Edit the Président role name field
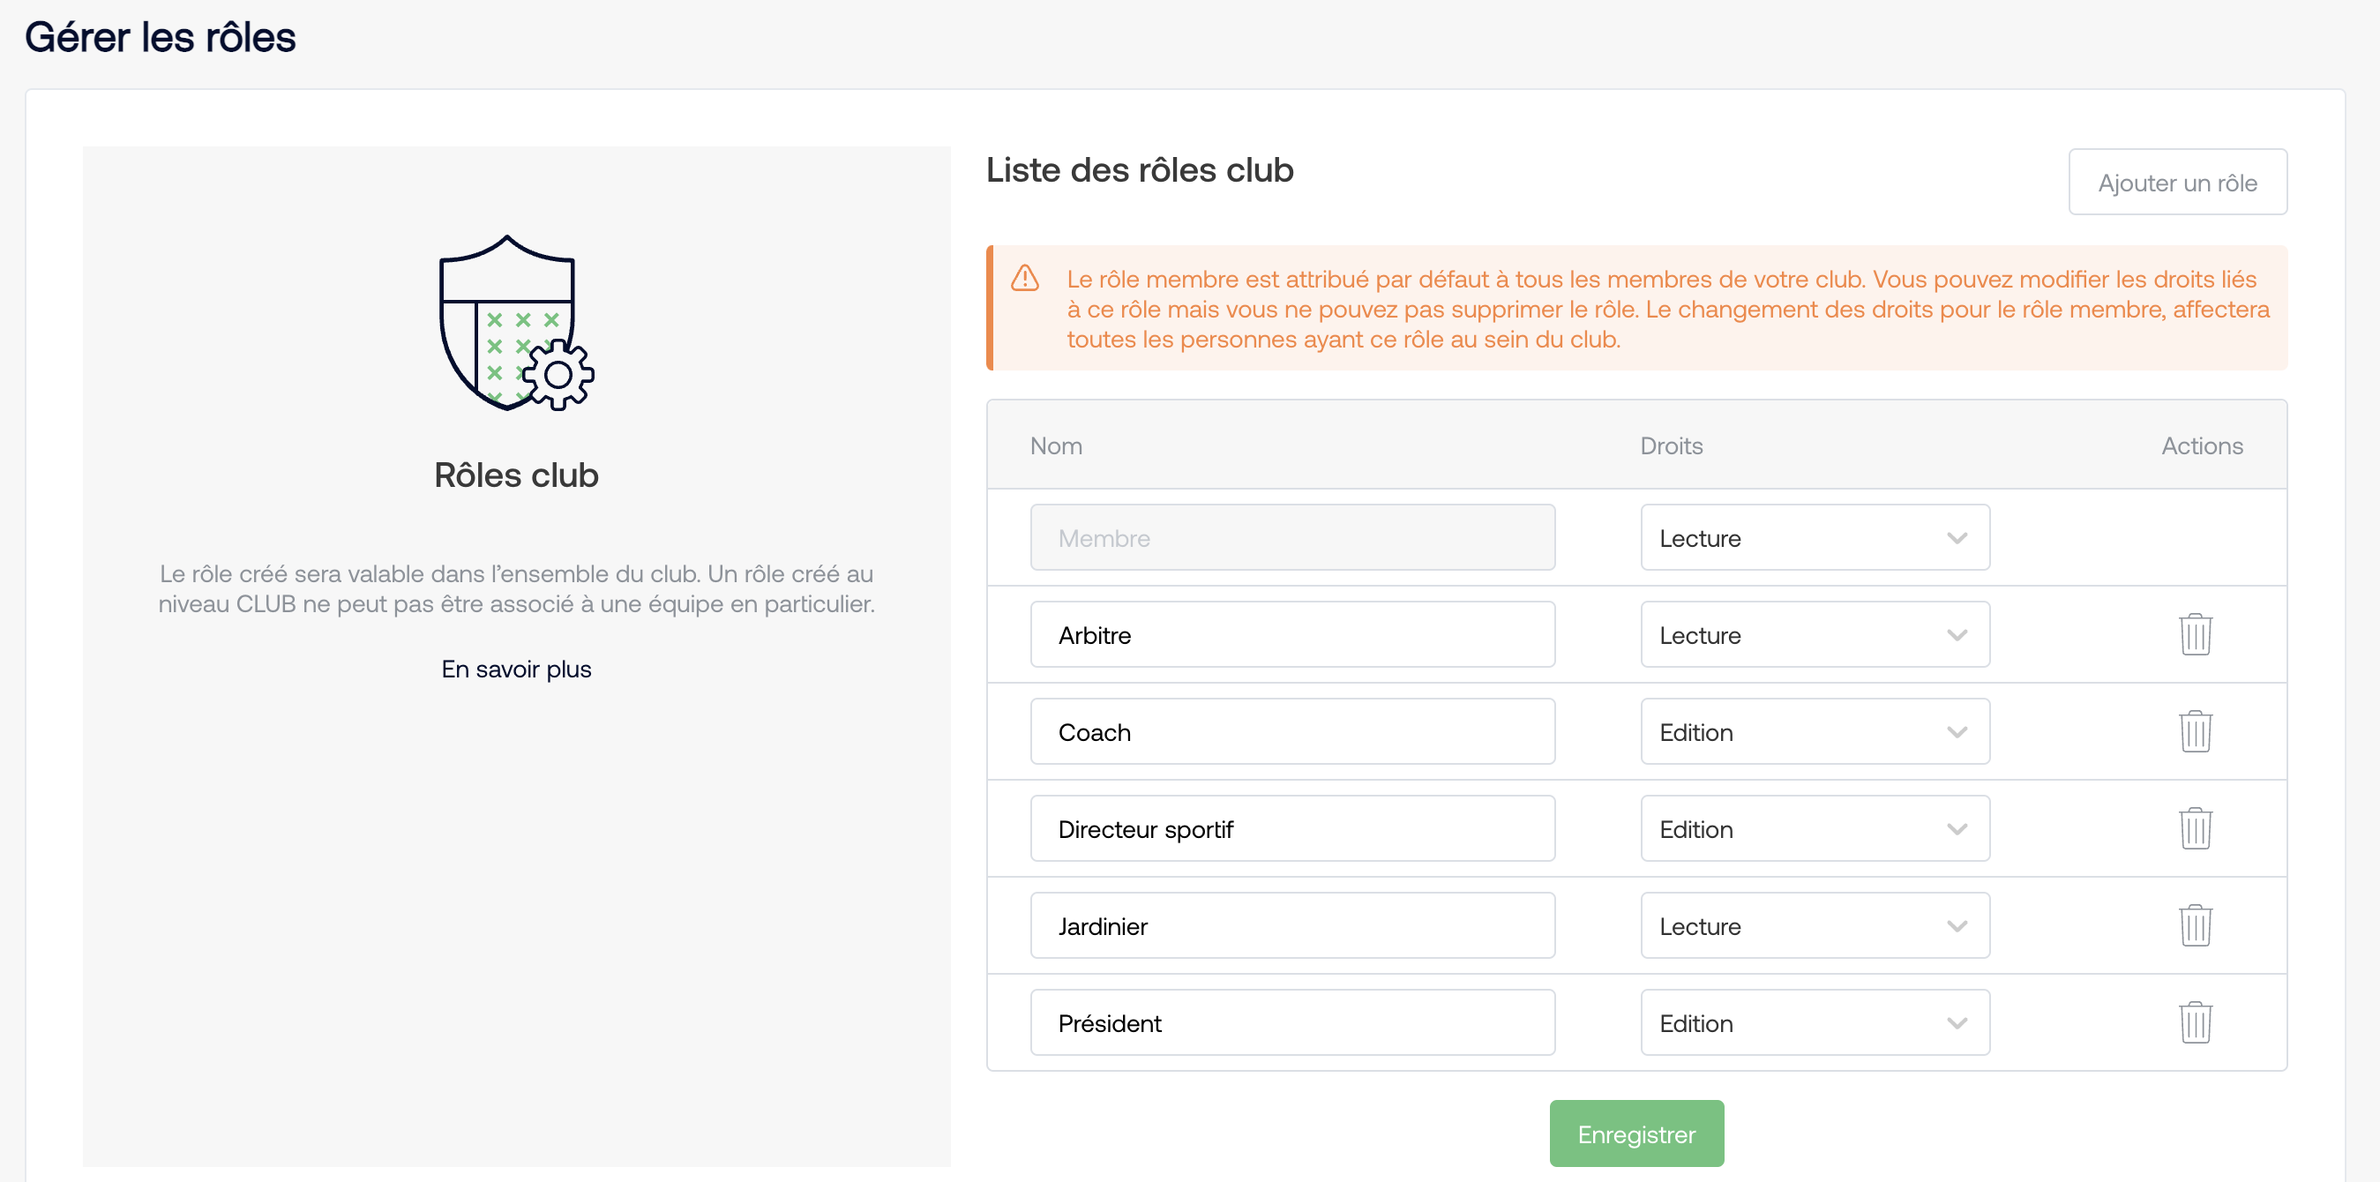Screen dimensions: 2380x1182 tap(1292, 1022)
